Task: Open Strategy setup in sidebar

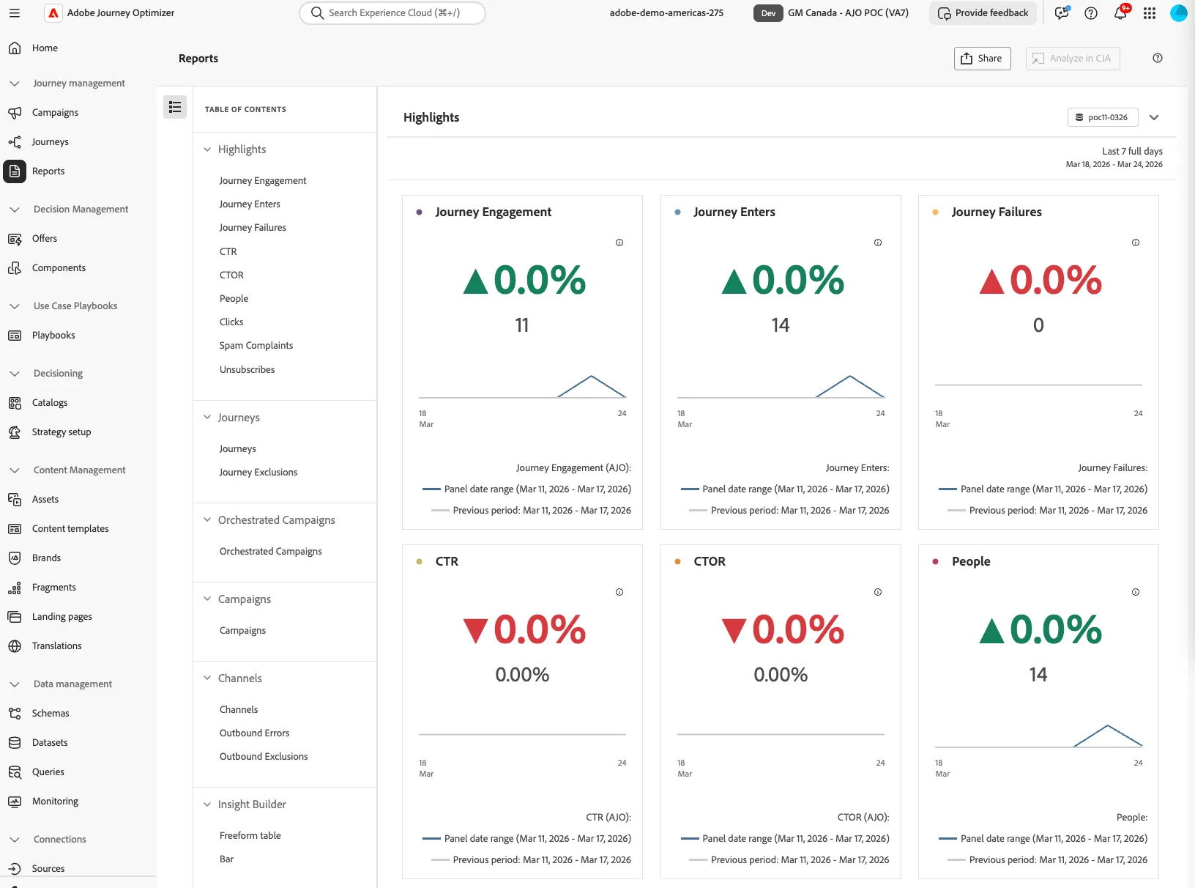Action: [62, 432]
